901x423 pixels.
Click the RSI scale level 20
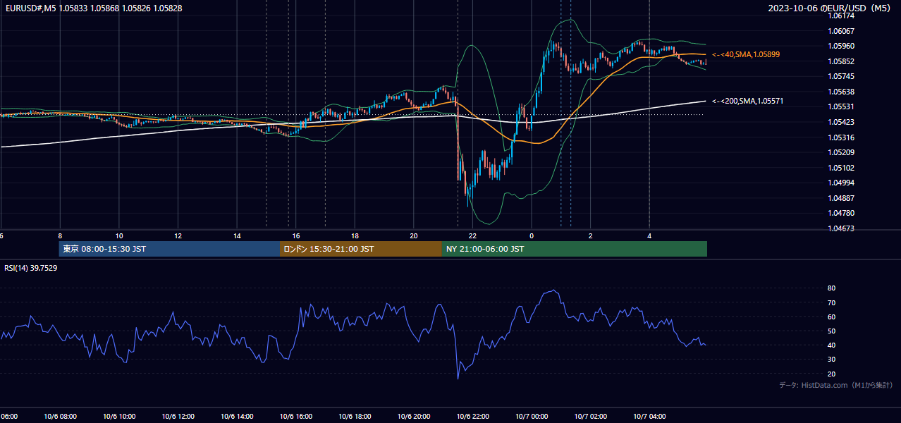click(x=831, y=374)
